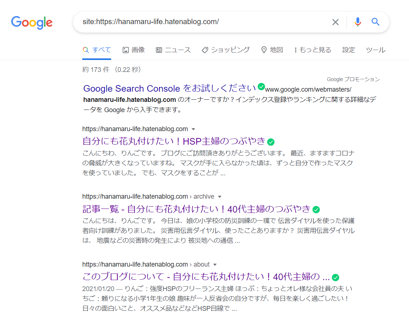Open 自分にも花丸付けたい！HSP主婦のつぶやき result
The width and height of the screenshot is (409, 321).
(x=174, y=141)
